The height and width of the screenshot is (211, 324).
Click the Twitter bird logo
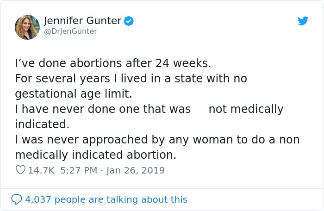(x=303, y=21)
